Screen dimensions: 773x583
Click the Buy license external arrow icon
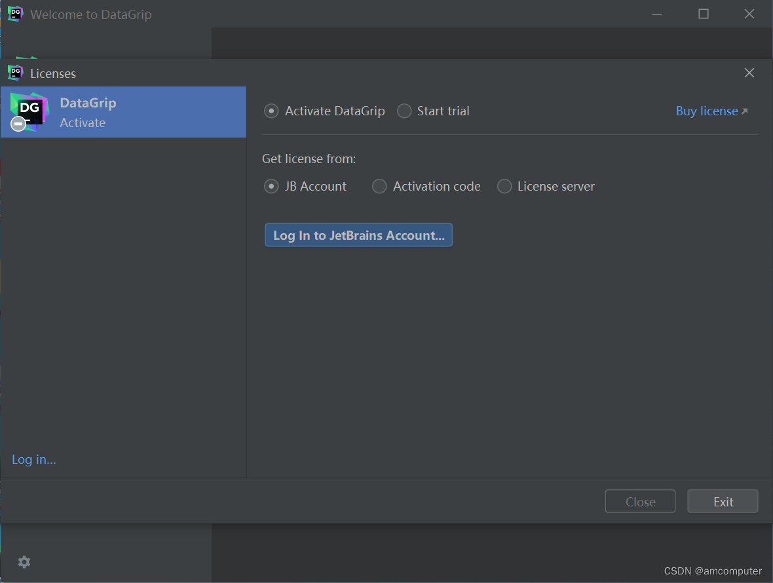pos(744,111)
